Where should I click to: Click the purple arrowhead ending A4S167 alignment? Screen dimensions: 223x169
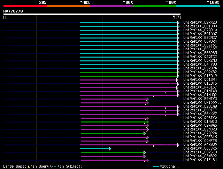(x=177, y=88)
